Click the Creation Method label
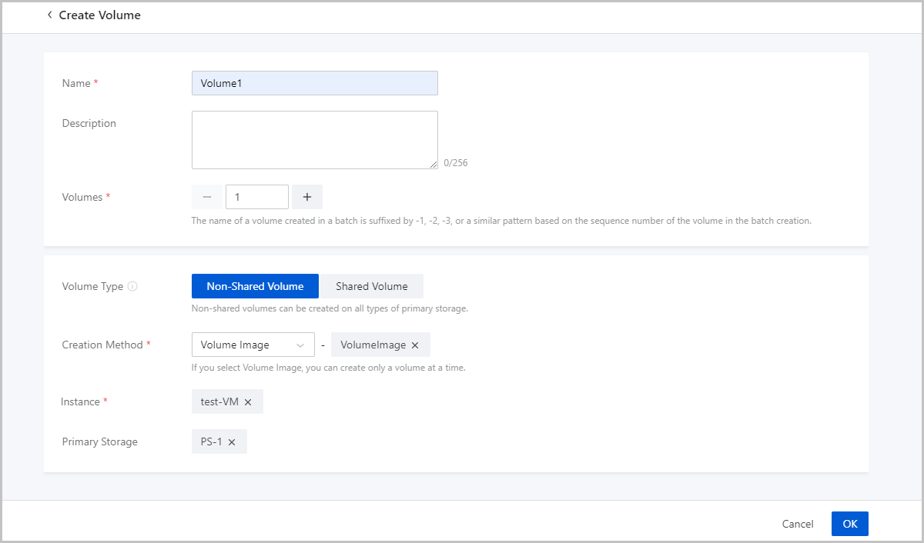The width and height of the screenshot is (924, 543). point(102,345)
